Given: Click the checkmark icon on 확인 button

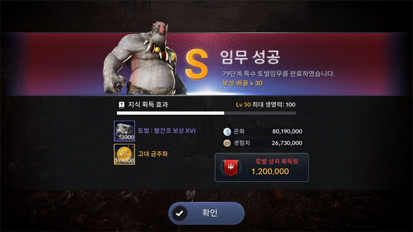Looking at the screenshot, I should 180,213.
